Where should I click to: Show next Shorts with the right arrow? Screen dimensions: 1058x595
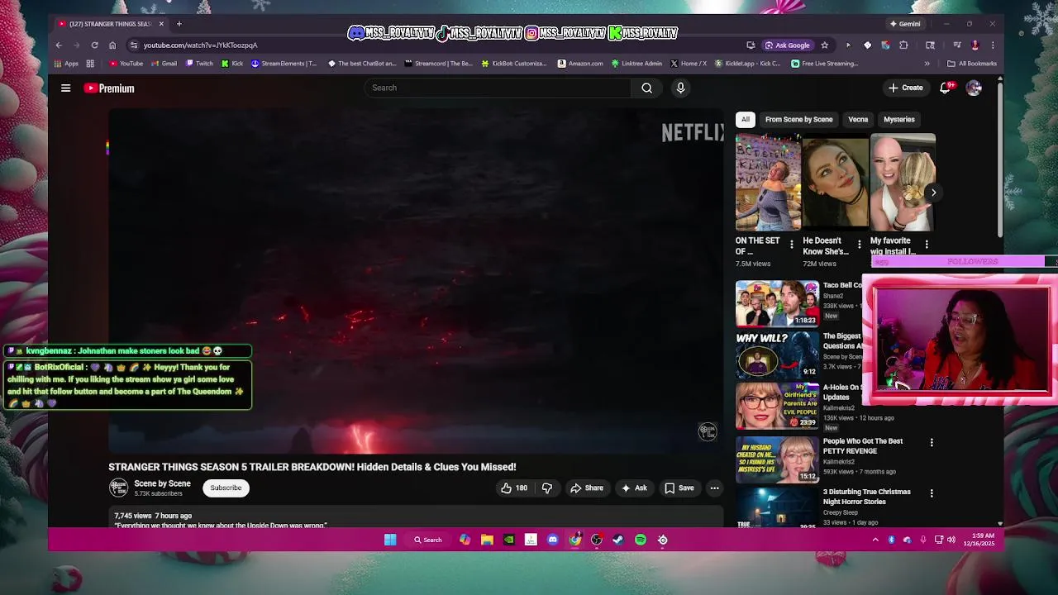(933, 193)
